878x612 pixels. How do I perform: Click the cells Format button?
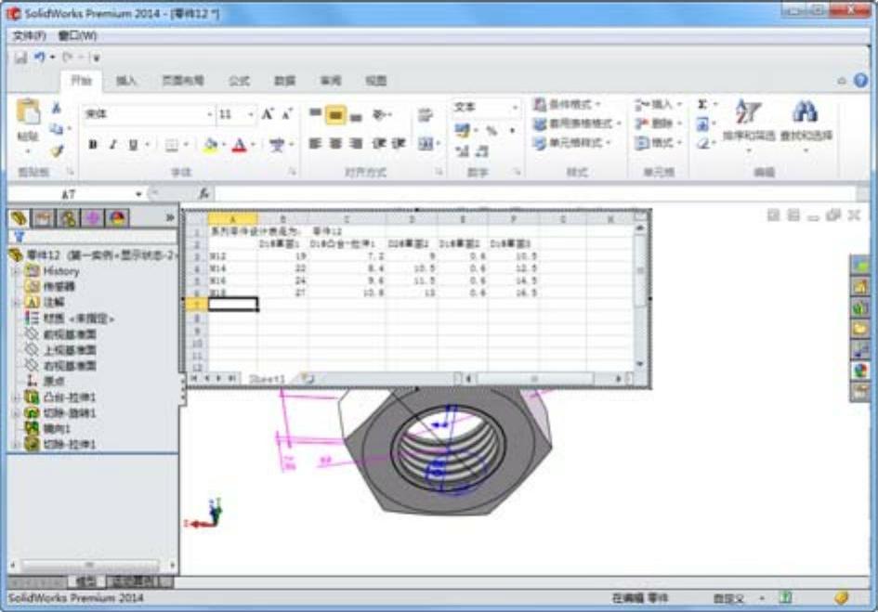point(658,143)
